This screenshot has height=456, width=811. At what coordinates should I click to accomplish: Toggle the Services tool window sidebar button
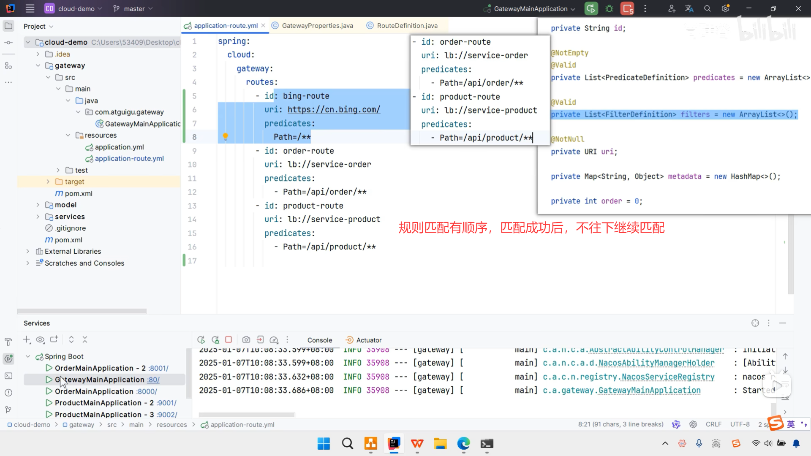[x=8, y=359]
